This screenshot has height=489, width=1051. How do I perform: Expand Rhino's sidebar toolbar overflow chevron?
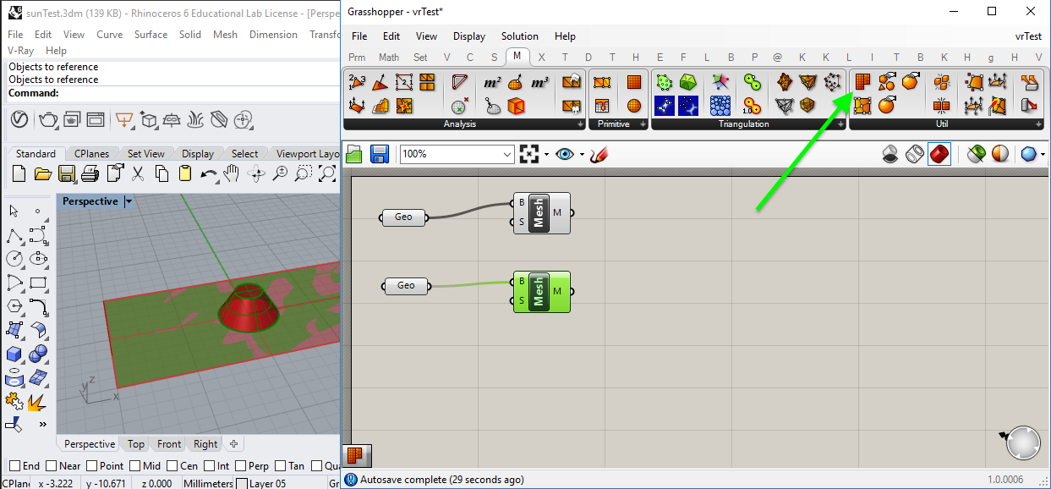click(42, 424)
